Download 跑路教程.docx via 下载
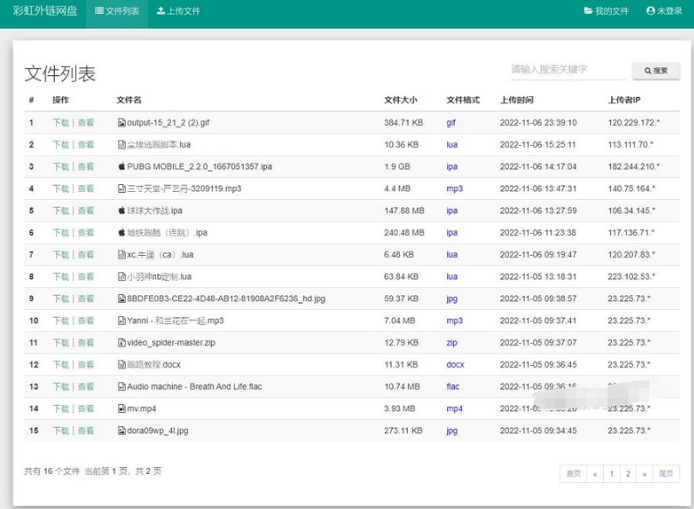 tap(60, 365)
